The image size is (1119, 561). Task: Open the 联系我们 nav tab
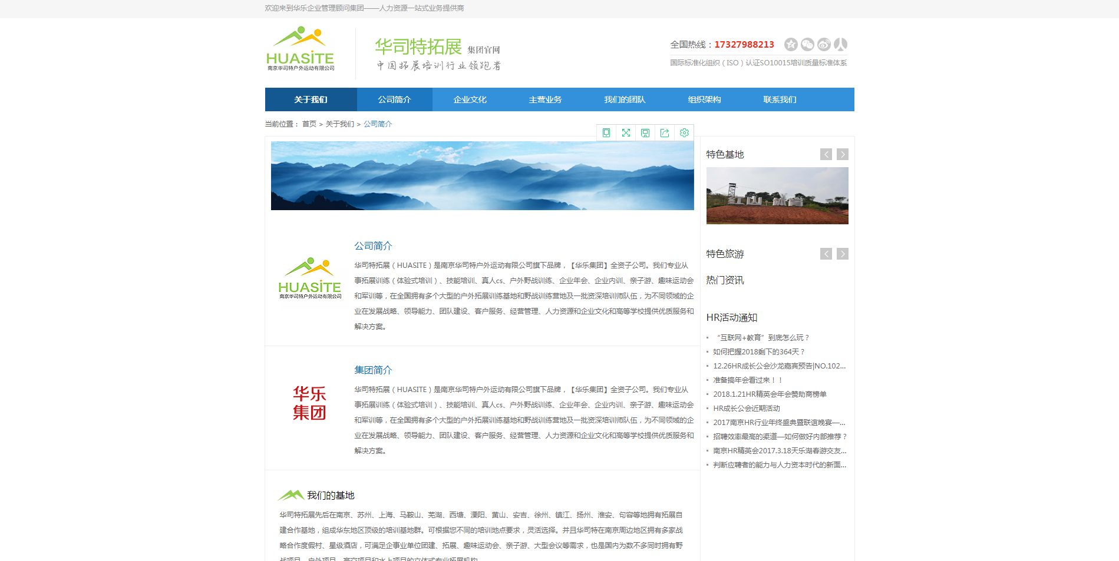click(780, 99)
